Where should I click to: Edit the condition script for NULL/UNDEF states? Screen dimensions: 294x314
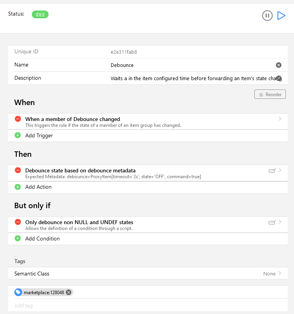pyautogui.click(x=272, y=222)
